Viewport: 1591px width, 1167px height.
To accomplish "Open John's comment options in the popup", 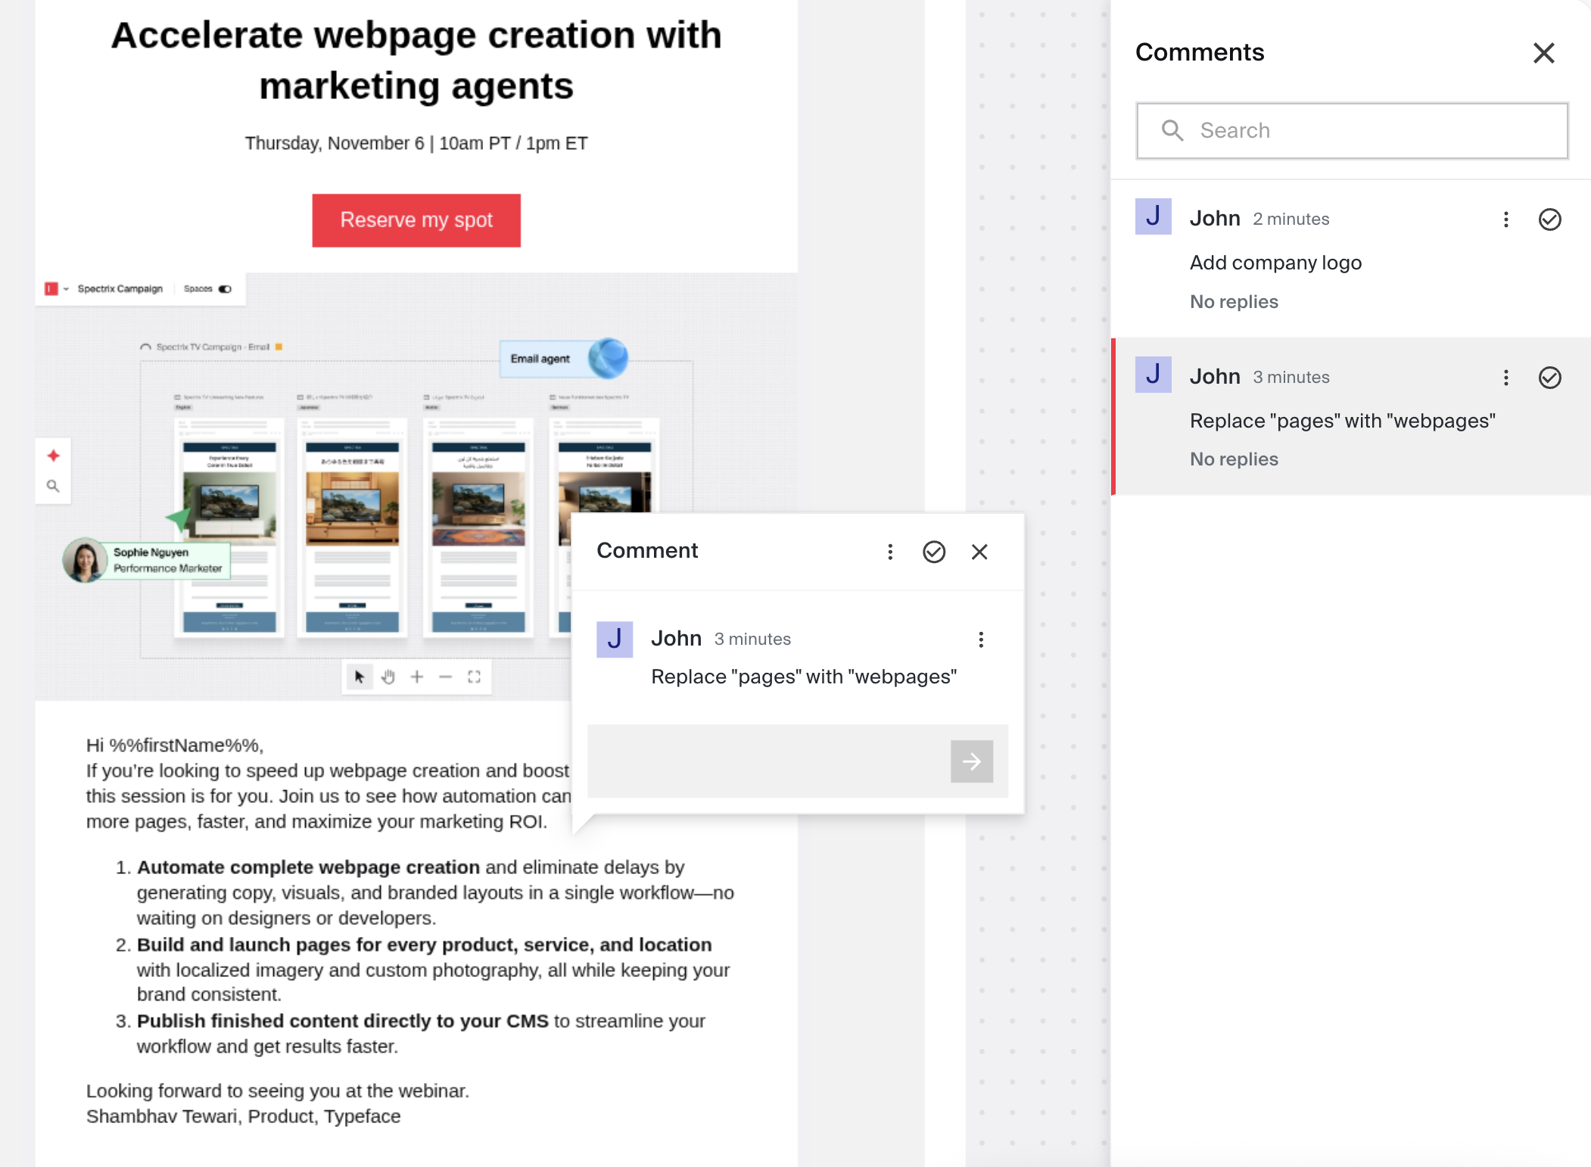I will [x=981, y=640].
